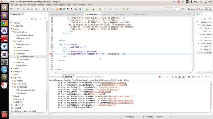Screen dimensions: 213x119
Task: Open the PHP/Apache menu
Action: coord(60,5)
